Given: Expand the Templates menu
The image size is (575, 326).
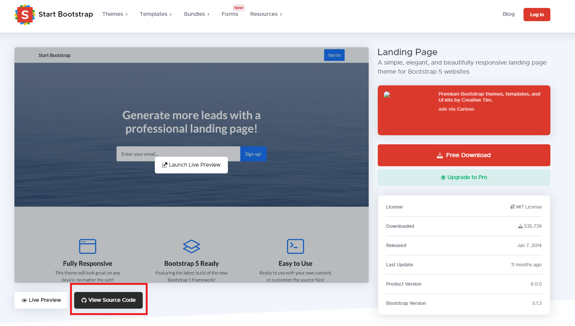Looking at the screenshot, I should pyautogui.click(x=156, y=14).
